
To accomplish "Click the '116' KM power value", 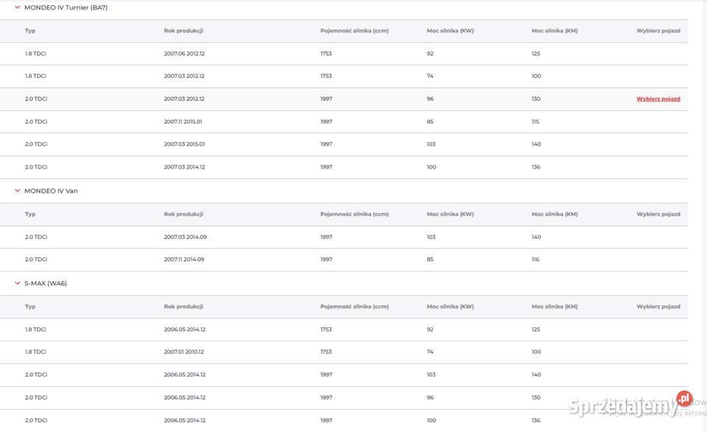I will pos(535,260).
